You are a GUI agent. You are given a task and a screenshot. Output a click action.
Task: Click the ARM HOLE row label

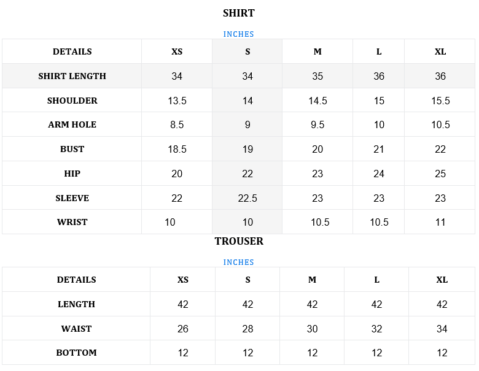click(x=72, y=124)
